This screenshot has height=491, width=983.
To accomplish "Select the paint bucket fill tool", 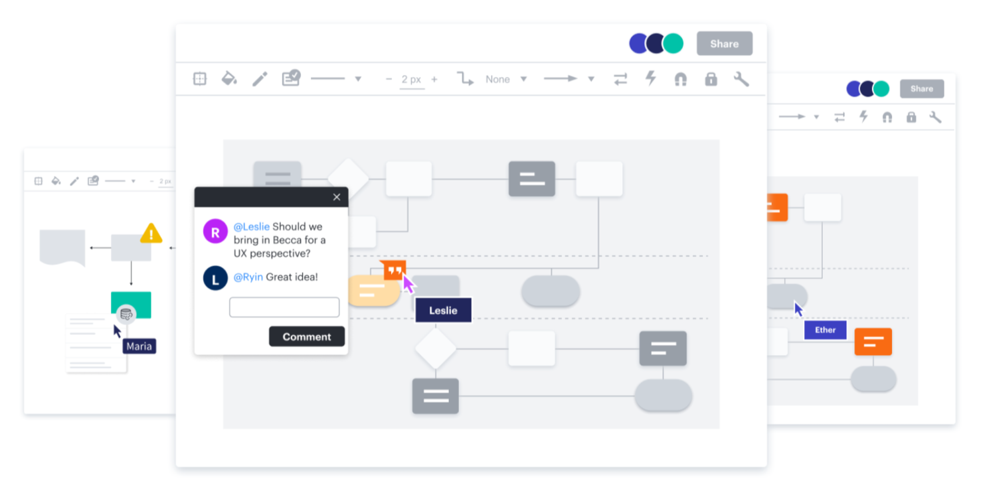I will pos(229,79).
